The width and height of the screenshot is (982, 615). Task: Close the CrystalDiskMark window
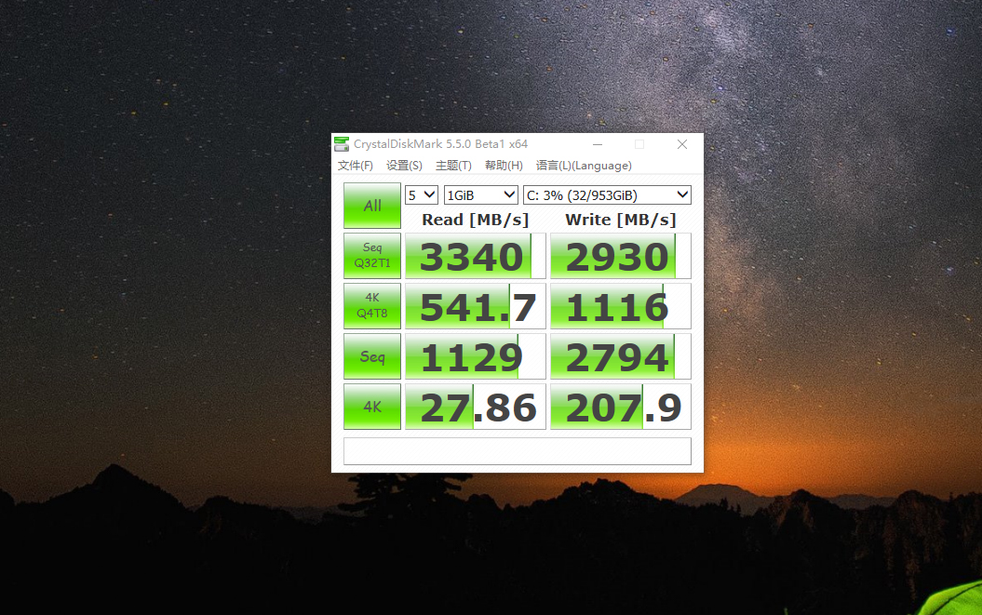pyautogui.click(x=682, y=144)
